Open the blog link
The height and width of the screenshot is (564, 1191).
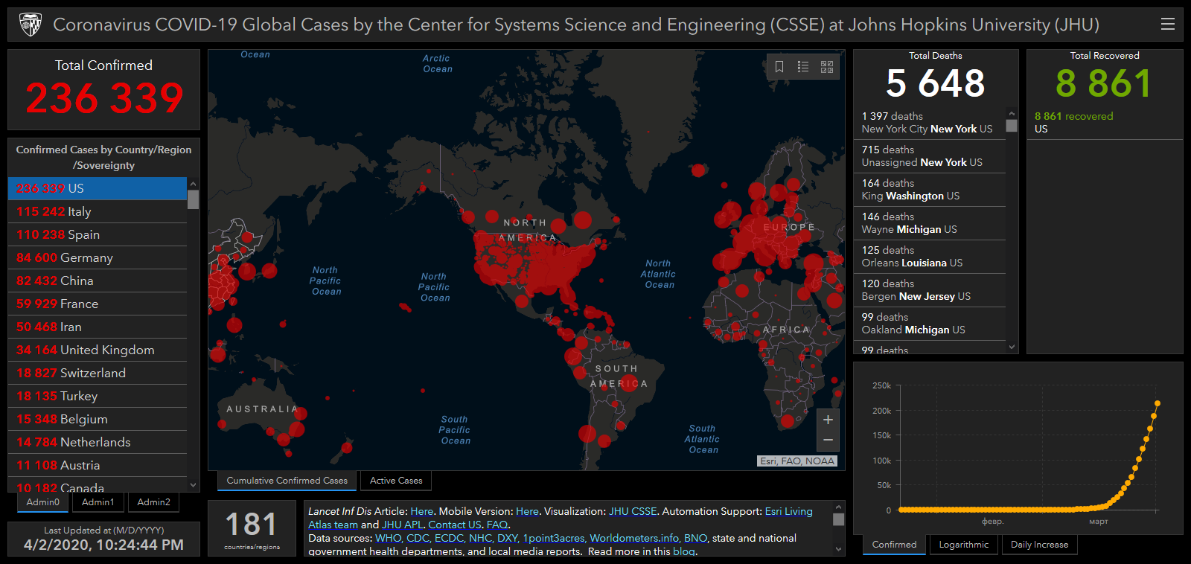[683, 551]
